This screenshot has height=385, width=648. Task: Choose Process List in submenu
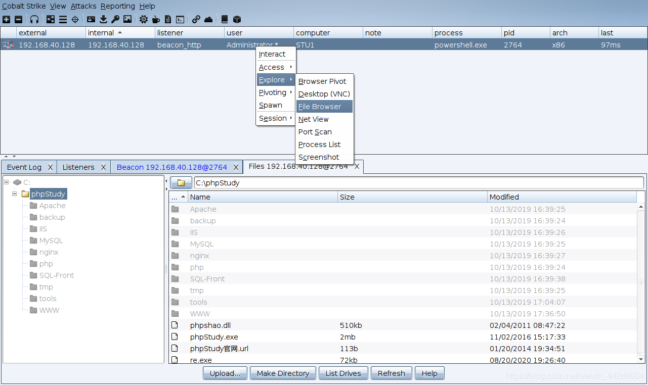[x=324, y=145]
